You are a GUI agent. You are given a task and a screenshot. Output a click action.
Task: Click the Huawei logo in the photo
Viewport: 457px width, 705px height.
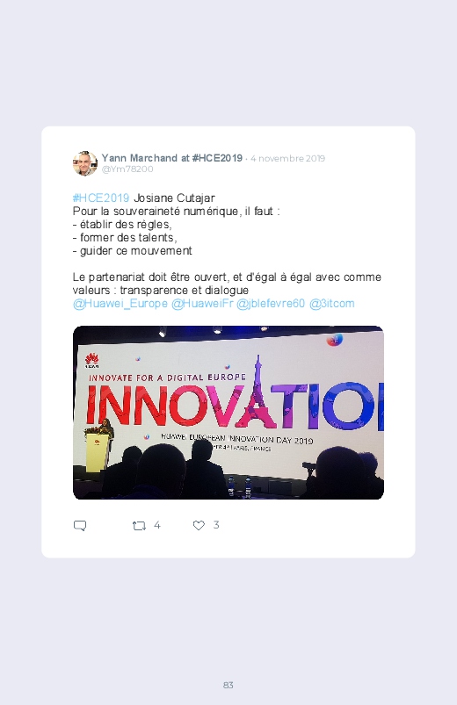[x=92, y=360]
